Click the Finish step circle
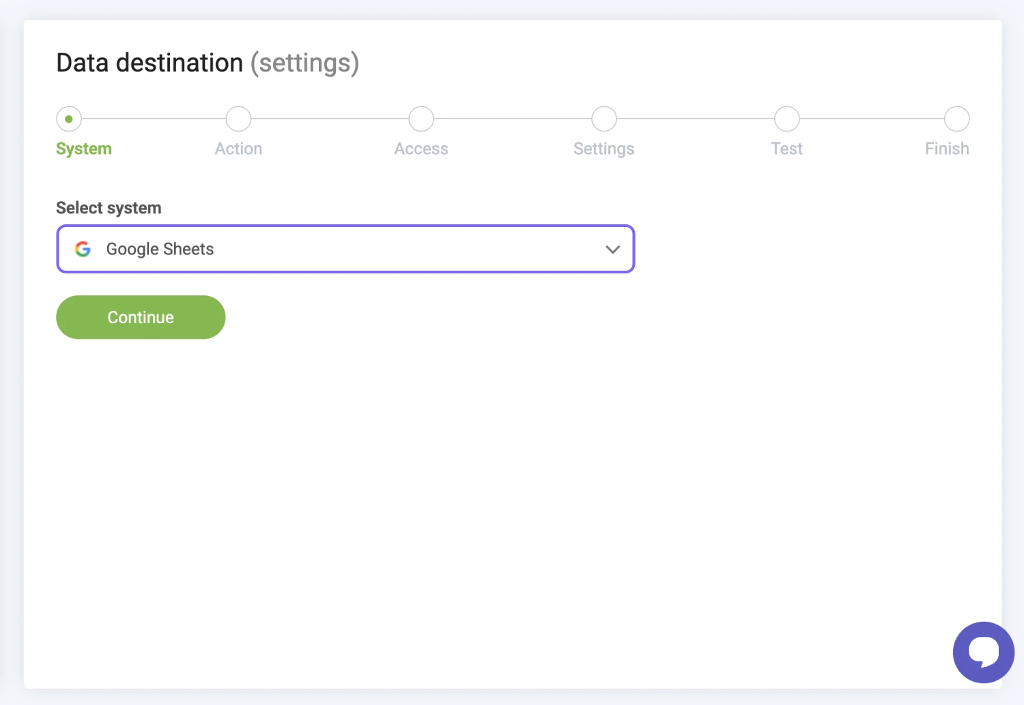 956,119
